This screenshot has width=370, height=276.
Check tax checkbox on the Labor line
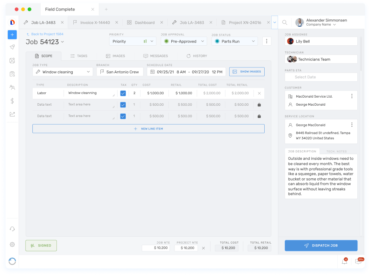point(123,93)
